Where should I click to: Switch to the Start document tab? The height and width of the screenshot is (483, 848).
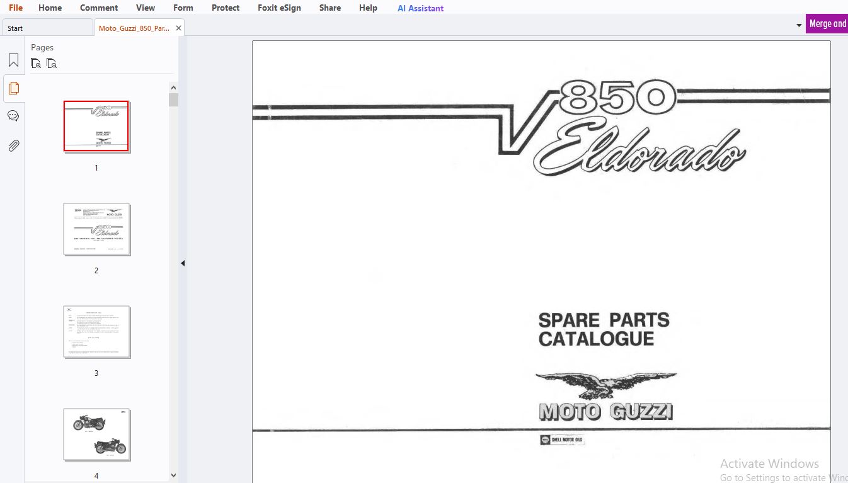pyautogui.click(x=47, y=28)
